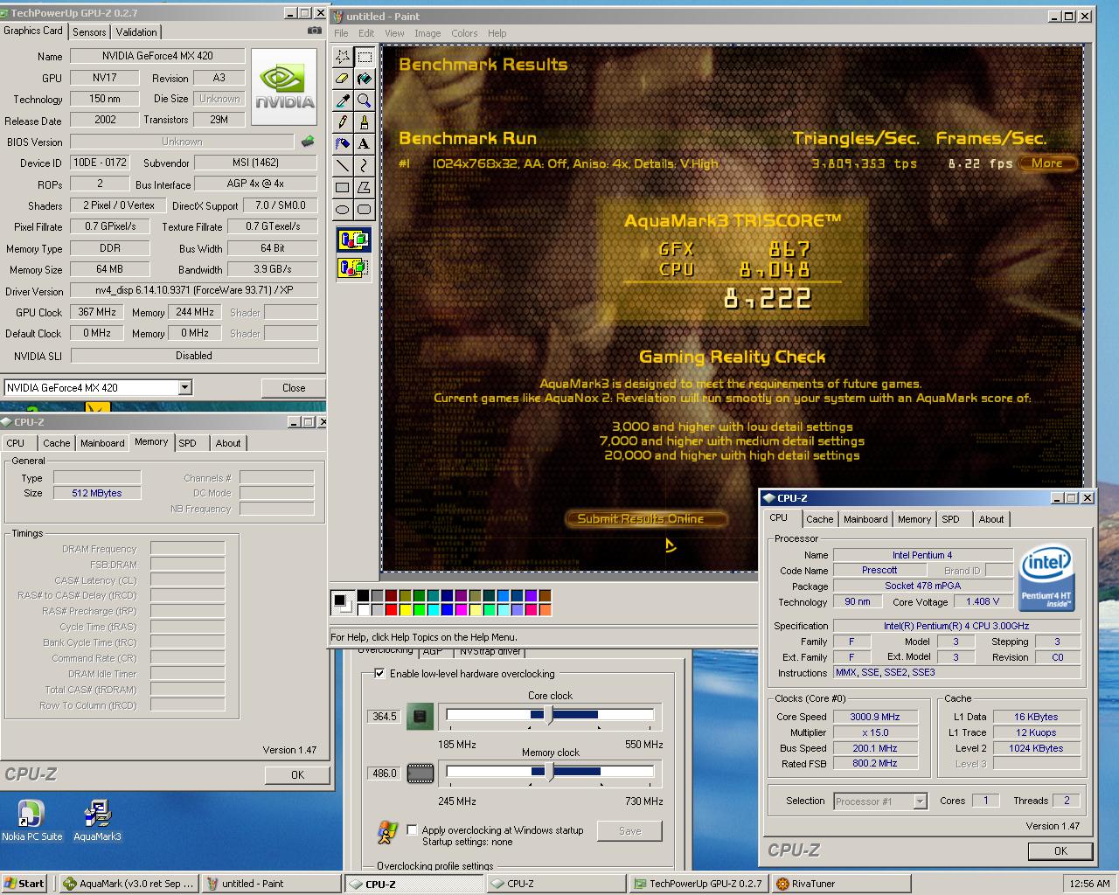Select the Free-Form Select tool in Paint
1119x895 pixels.
pos(343,57)
